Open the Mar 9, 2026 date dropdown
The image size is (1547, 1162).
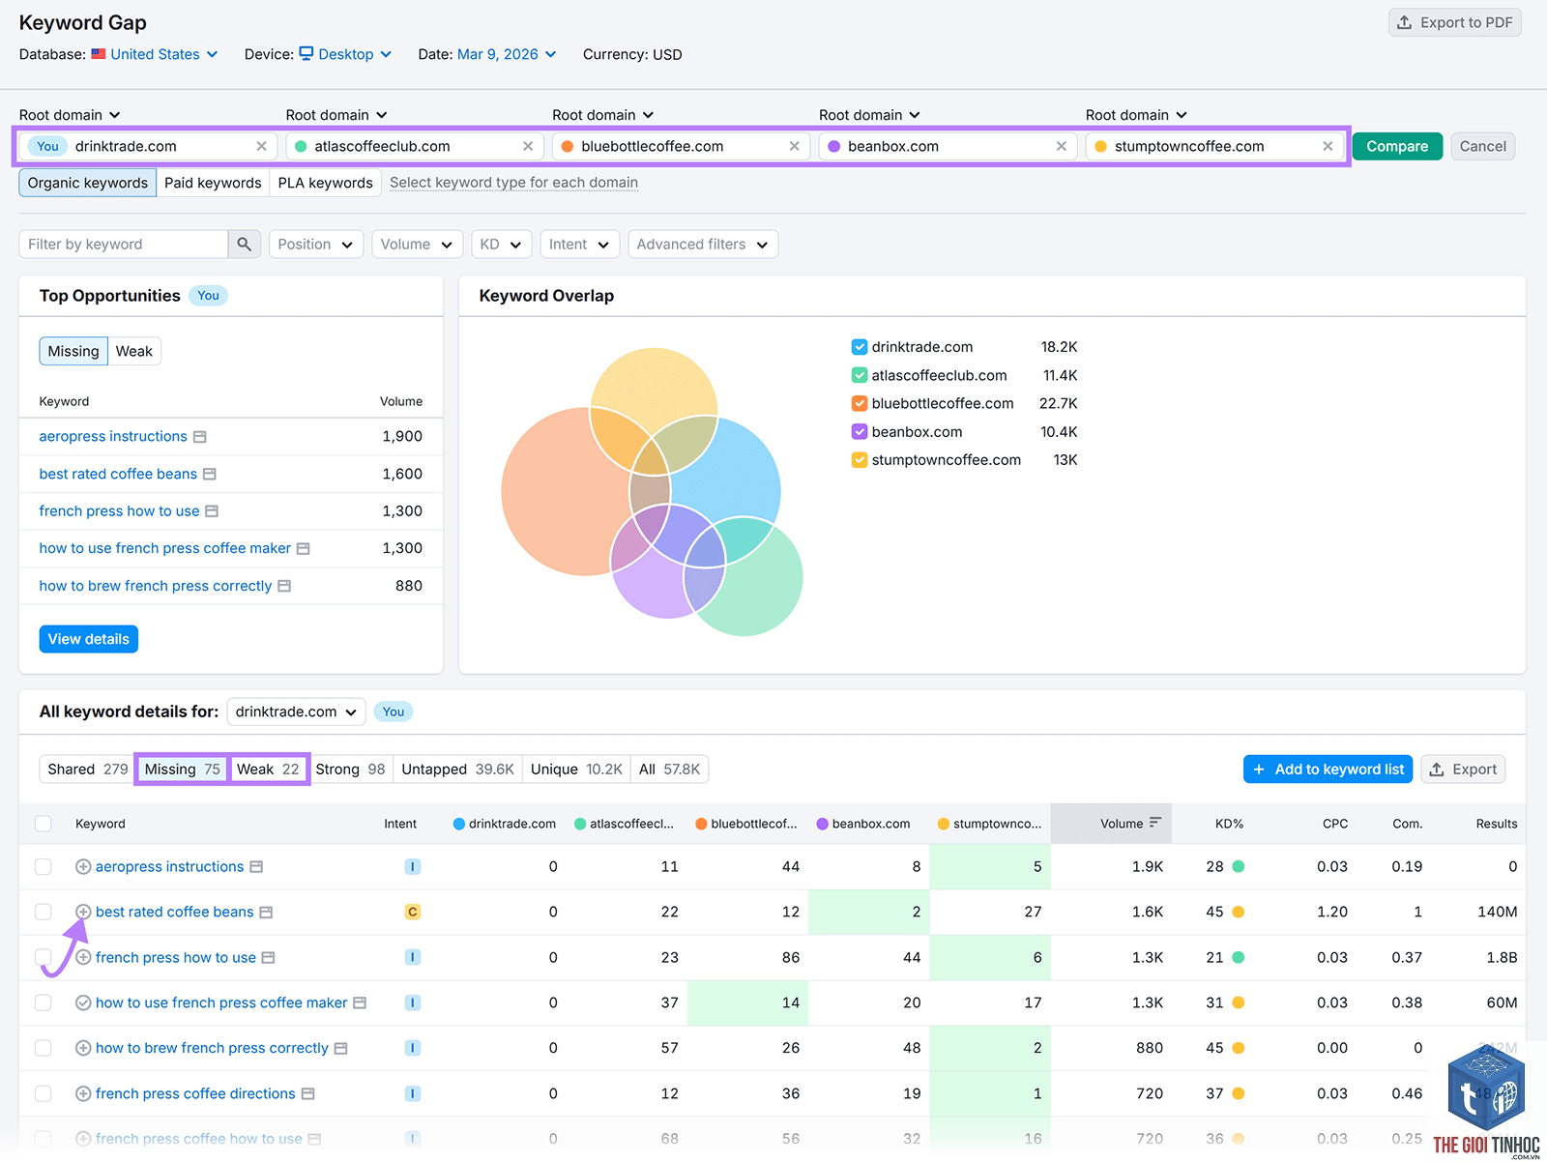[x=507, y=54]
